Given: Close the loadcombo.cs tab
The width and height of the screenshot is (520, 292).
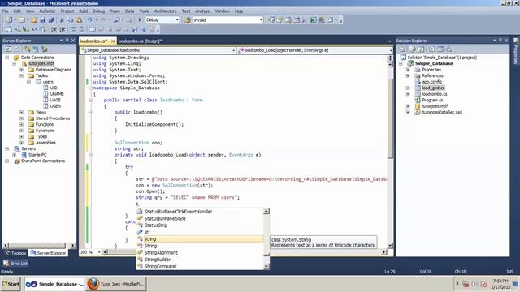Looking at the screenshot, I should (x=113, y=41).
